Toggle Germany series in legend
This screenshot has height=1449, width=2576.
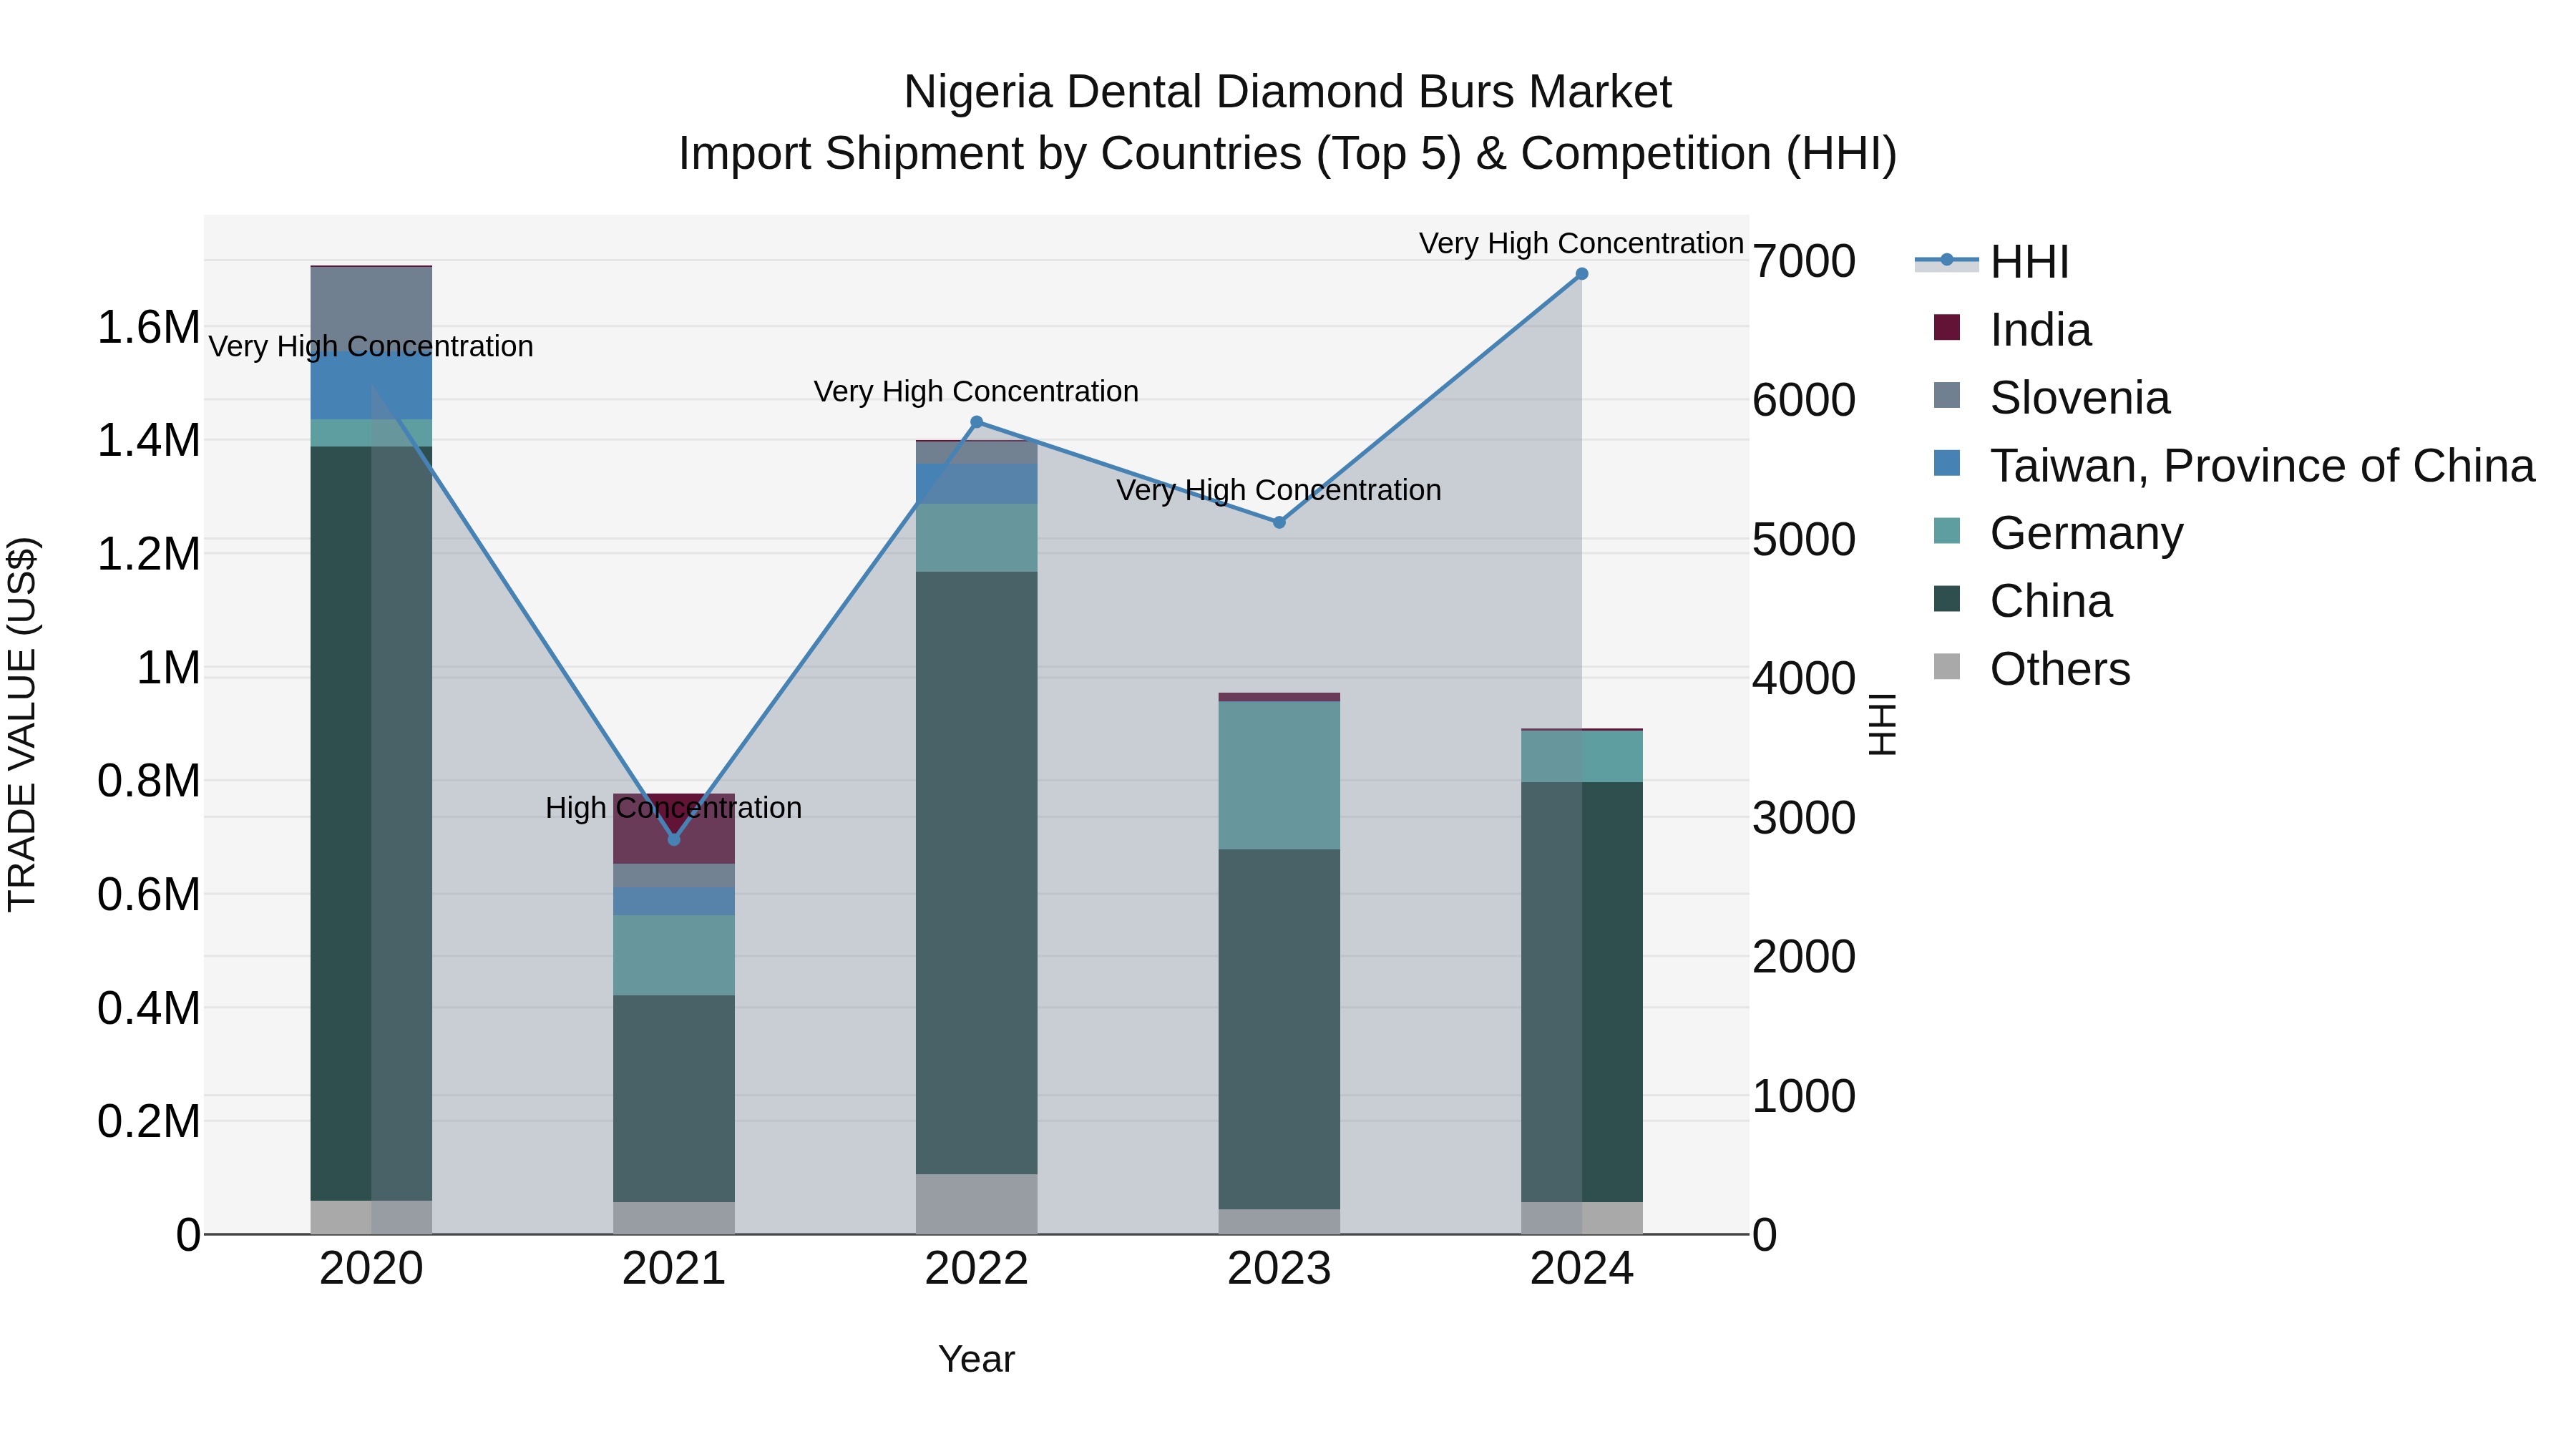pyautogui.click(x=2058, y=533)
